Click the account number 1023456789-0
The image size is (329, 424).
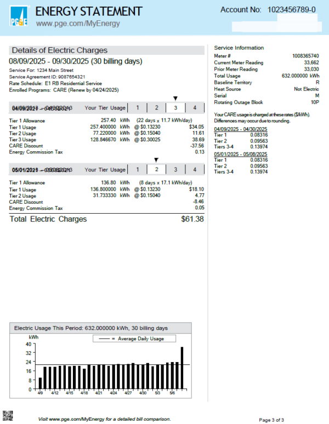coord(292,10)
